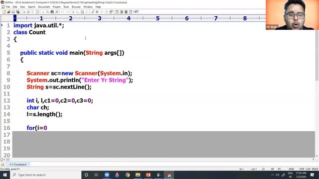Open Task View from the taskbar

tap(96, 175)
